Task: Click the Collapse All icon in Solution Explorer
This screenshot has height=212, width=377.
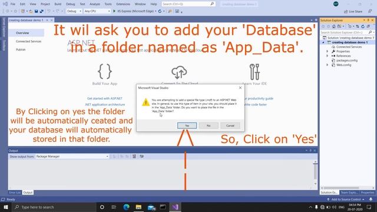Action: [x=368, y=26]
